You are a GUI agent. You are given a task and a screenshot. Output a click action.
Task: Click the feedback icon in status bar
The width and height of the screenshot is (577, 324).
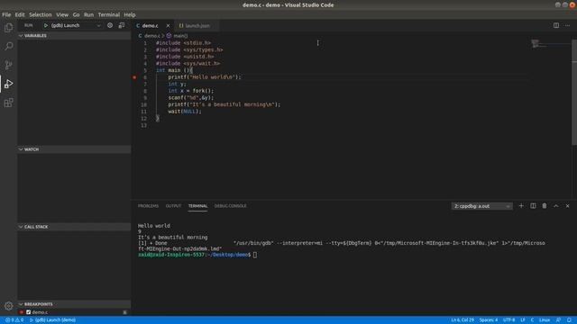(x=558, y=320)
